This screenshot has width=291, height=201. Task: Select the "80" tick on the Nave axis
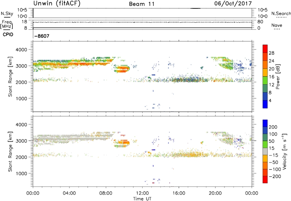[260, 22]
